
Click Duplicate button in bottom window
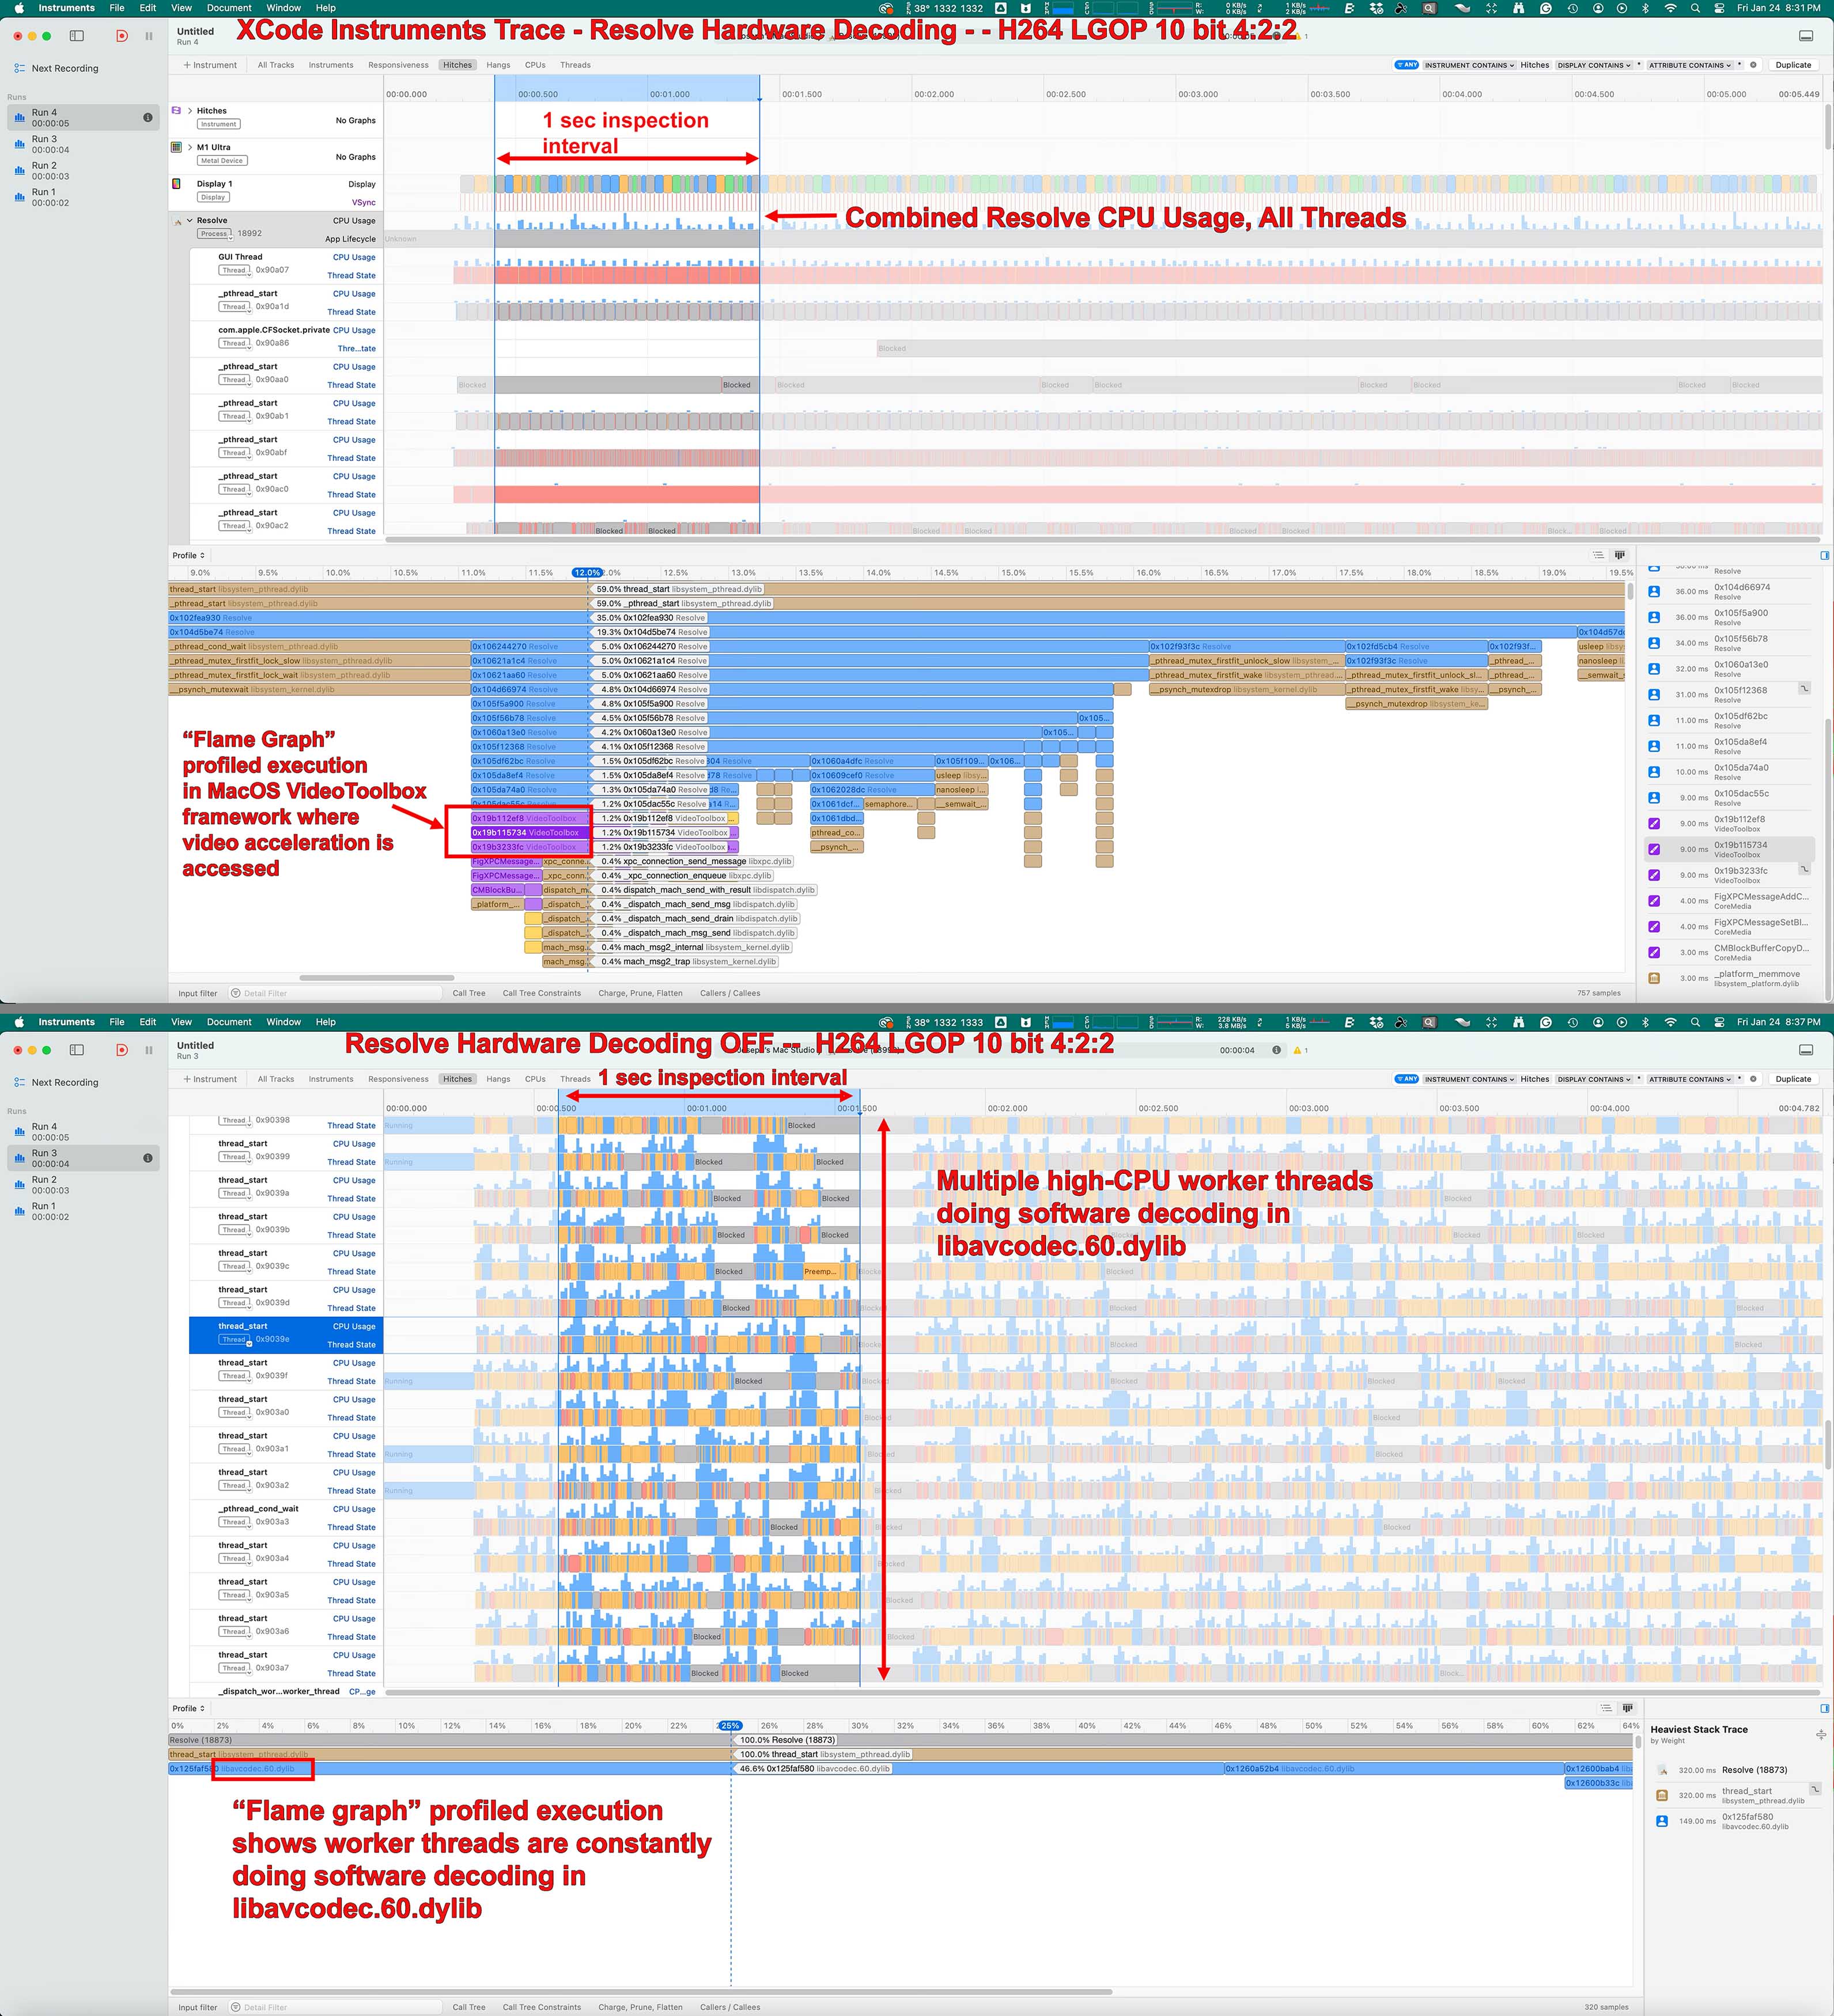pos(1793,1079)
